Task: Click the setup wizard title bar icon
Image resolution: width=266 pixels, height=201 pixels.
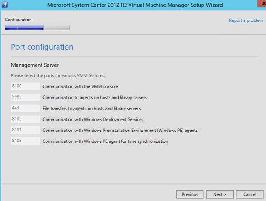Action: tap(5, 5)
